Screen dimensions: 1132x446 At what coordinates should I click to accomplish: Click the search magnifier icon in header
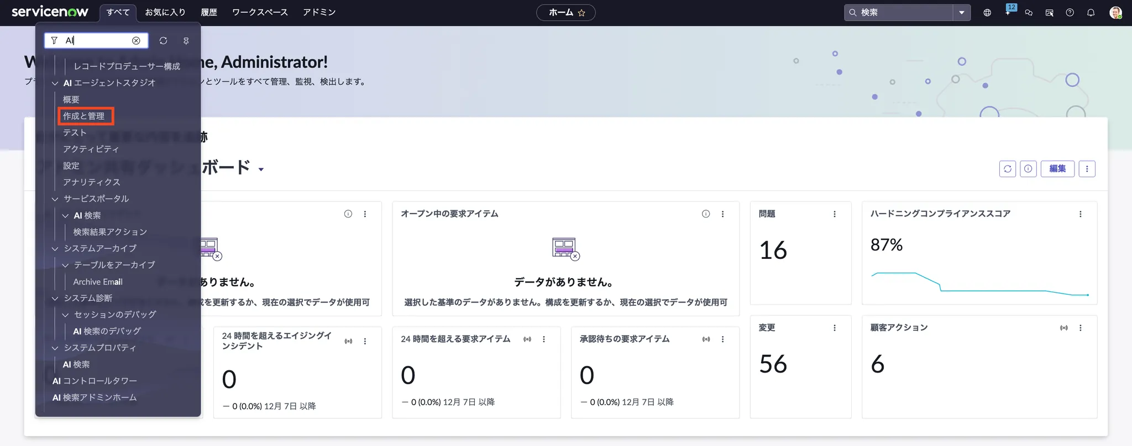(x=853, y=12)
